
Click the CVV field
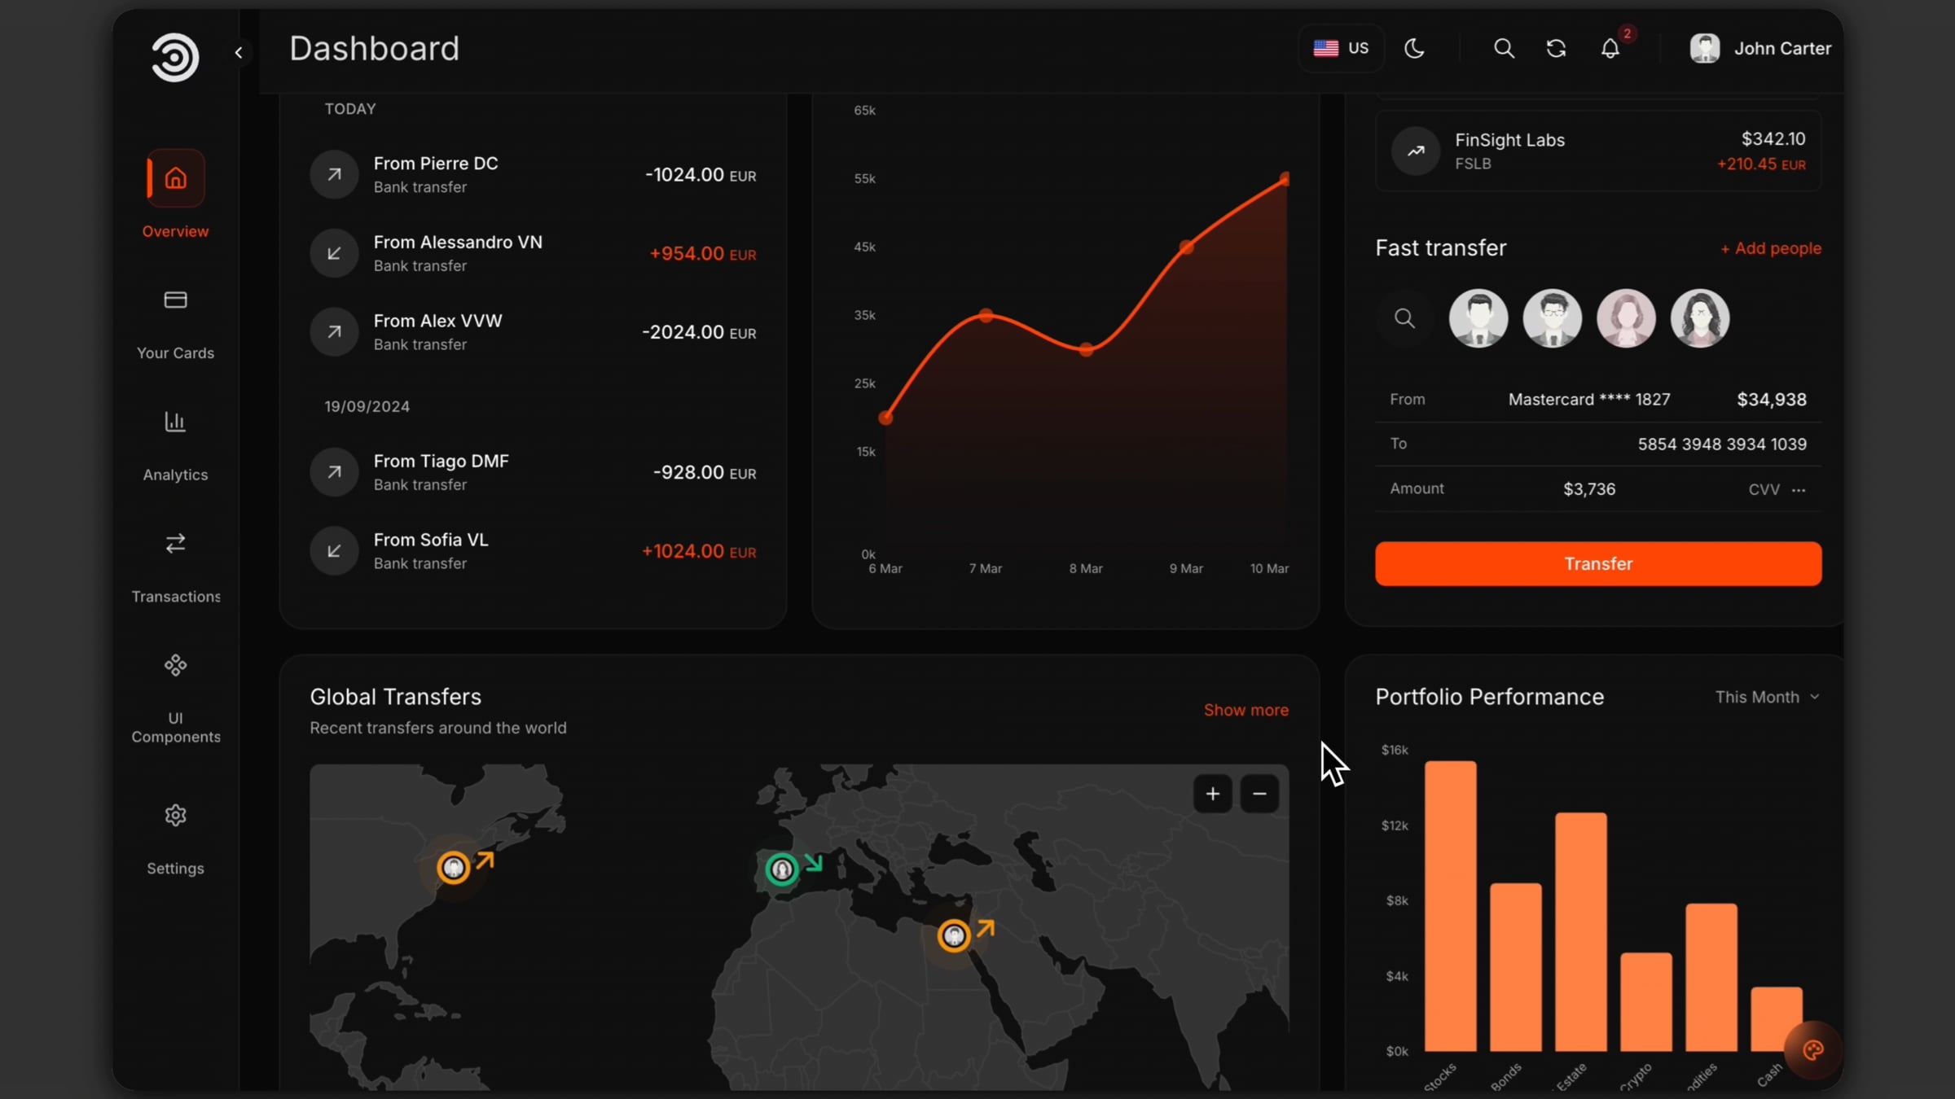click(1777, 489)
